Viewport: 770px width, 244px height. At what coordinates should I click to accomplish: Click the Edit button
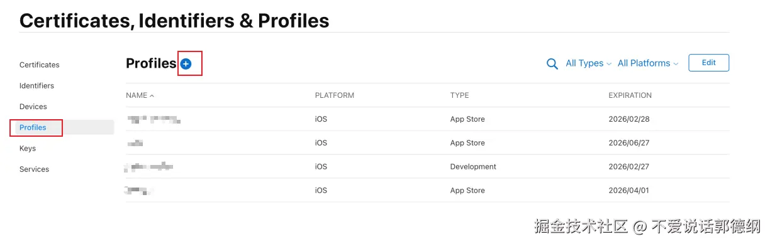tap(709, 63)
